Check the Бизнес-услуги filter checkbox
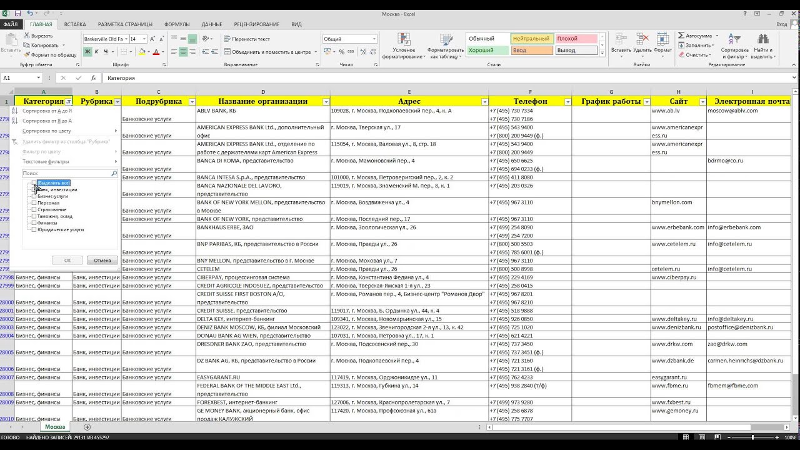The width and height of the screenshot is (800, 450). 34,196
